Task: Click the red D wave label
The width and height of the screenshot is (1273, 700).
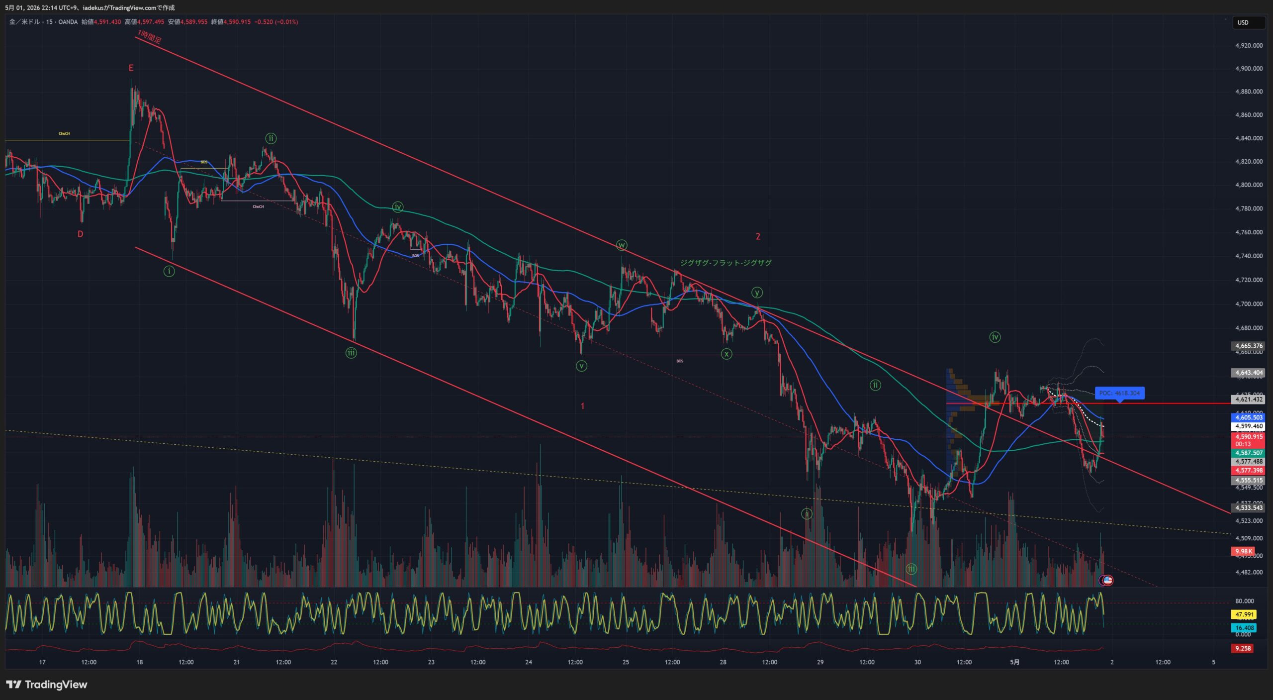Action: click(80, 234)
